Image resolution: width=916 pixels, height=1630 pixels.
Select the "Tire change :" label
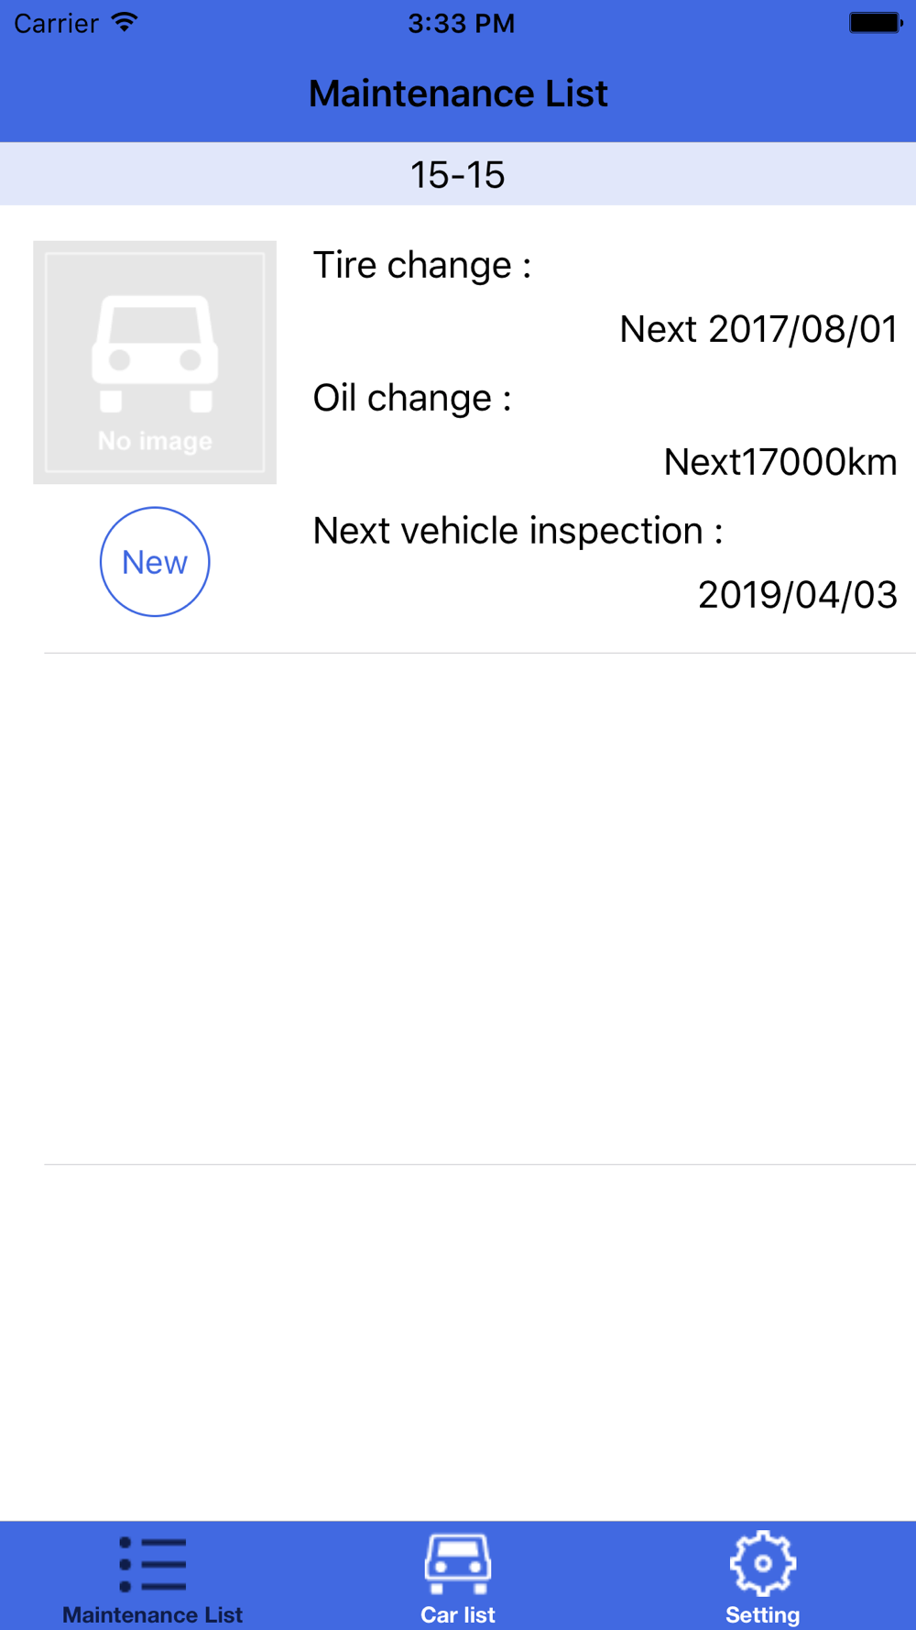click(422, 265)
